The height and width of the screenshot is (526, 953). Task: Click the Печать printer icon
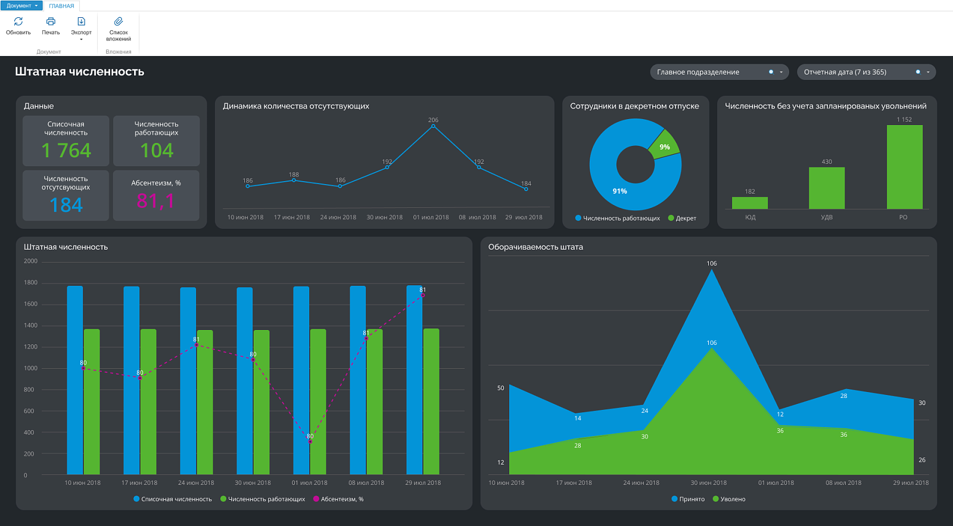pyautogui.click(x=51, y=21)
